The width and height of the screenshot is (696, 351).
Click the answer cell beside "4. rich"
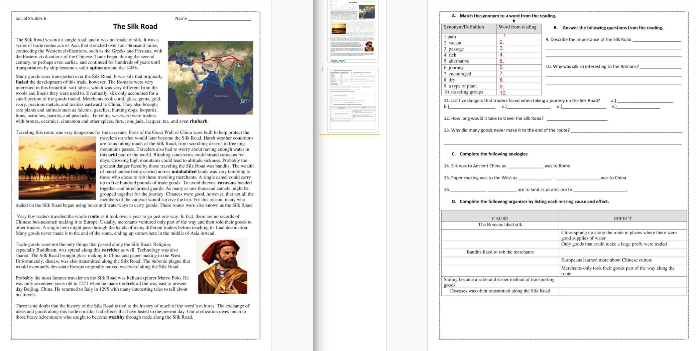(x=519, y=55)
